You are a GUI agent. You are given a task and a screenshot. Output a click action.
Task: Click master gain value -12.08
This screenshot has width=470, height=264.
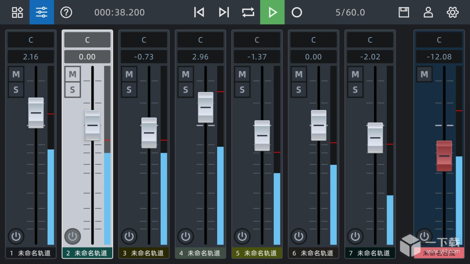click(439, 57)
